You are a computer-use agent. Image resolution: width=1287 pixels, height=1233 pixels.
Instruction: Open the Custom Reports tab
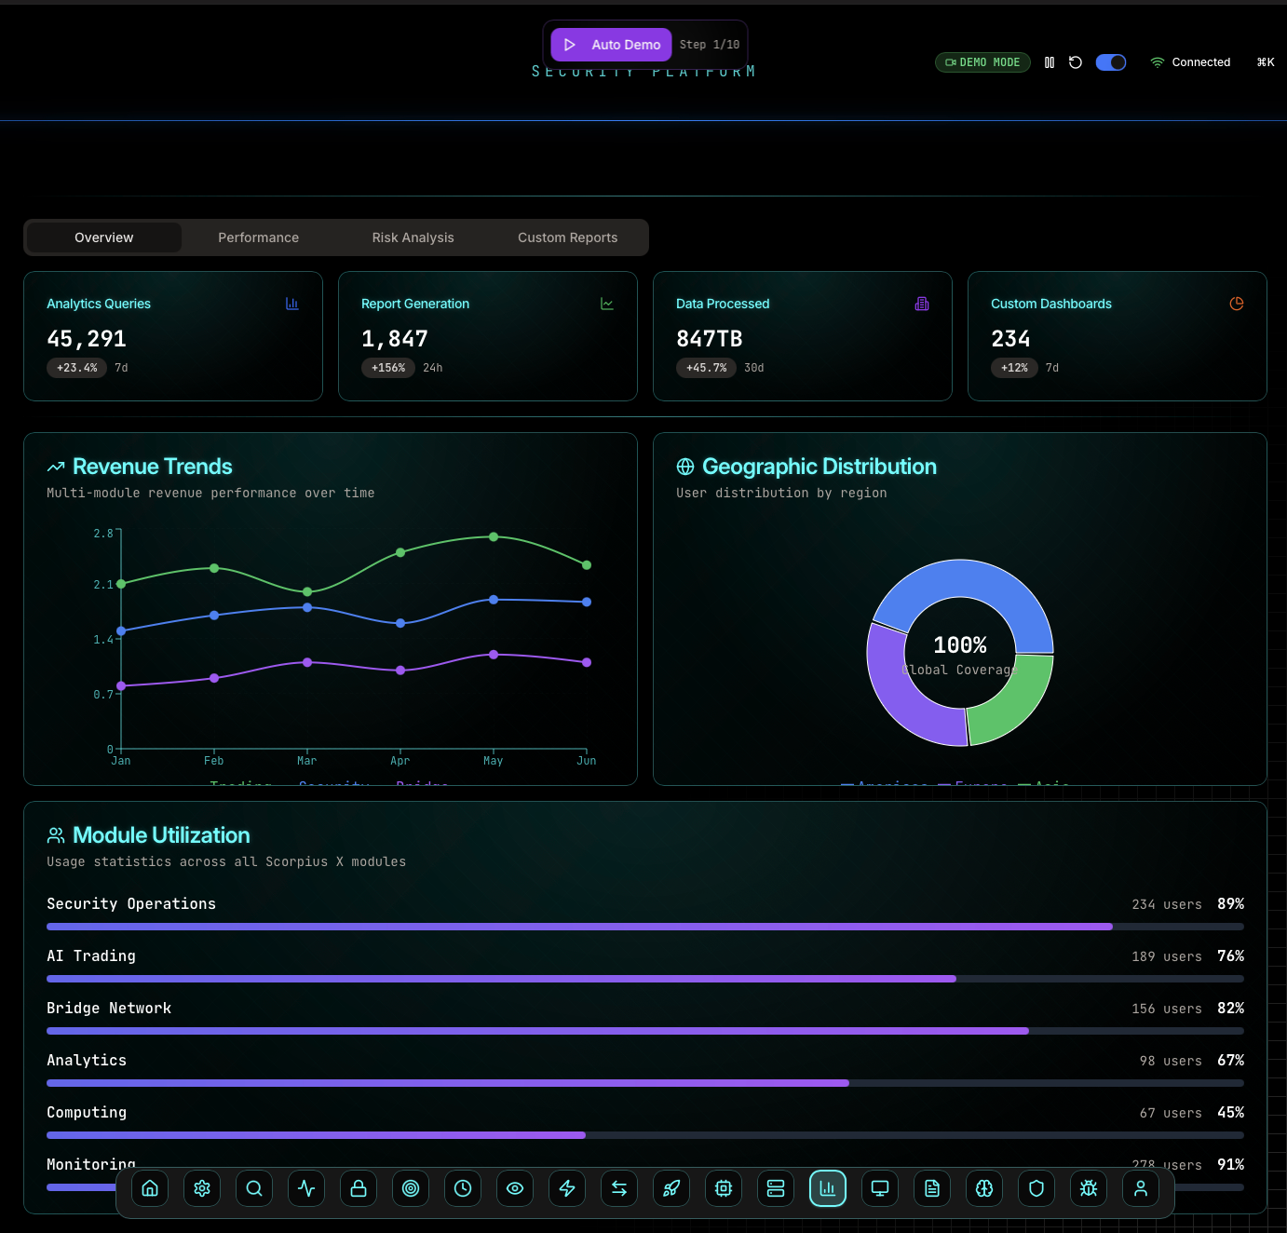(567, 237)
